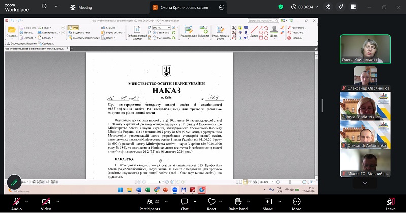Open the Meeting tab
Viewport: 406px width, 213px height.
[x=81, y=7]
